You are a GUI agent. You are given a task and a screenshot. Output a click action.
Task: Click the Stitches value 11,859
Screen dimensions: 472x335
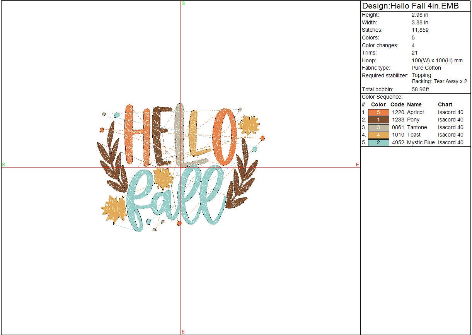pos(420,30)
